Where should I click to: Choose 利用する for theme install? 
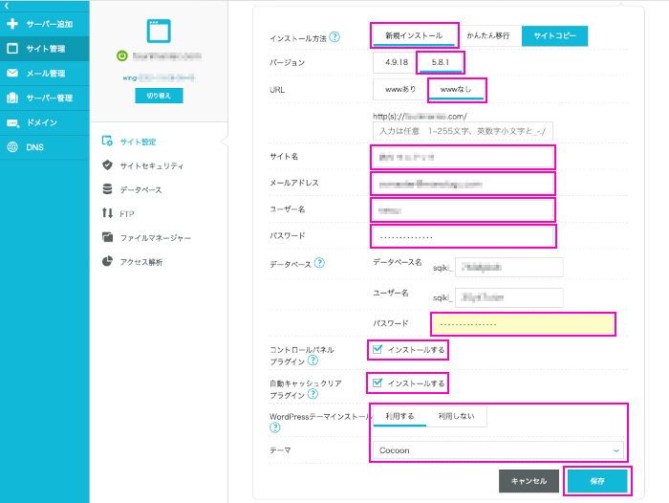pos(399,416)
